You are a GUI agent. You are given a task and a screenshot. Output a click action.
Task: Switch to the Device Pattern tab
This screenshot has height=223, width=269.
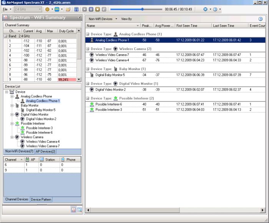(41, 200)
